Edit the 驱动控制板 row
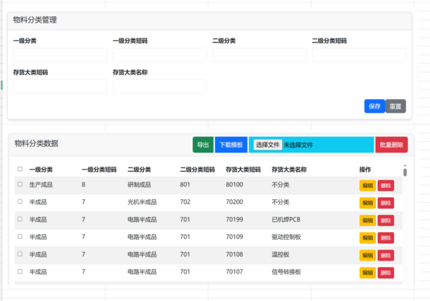Screen dimensions: 430x301 pyautogui.click(x=367, y=238)
